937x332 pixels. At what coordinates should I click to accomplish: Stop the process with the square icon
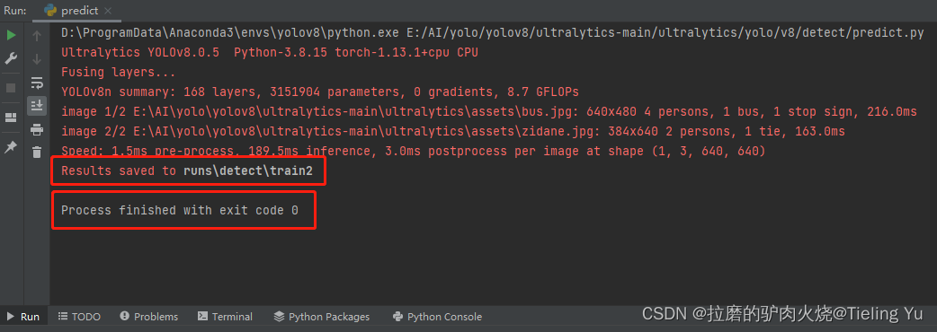(11, 88)
